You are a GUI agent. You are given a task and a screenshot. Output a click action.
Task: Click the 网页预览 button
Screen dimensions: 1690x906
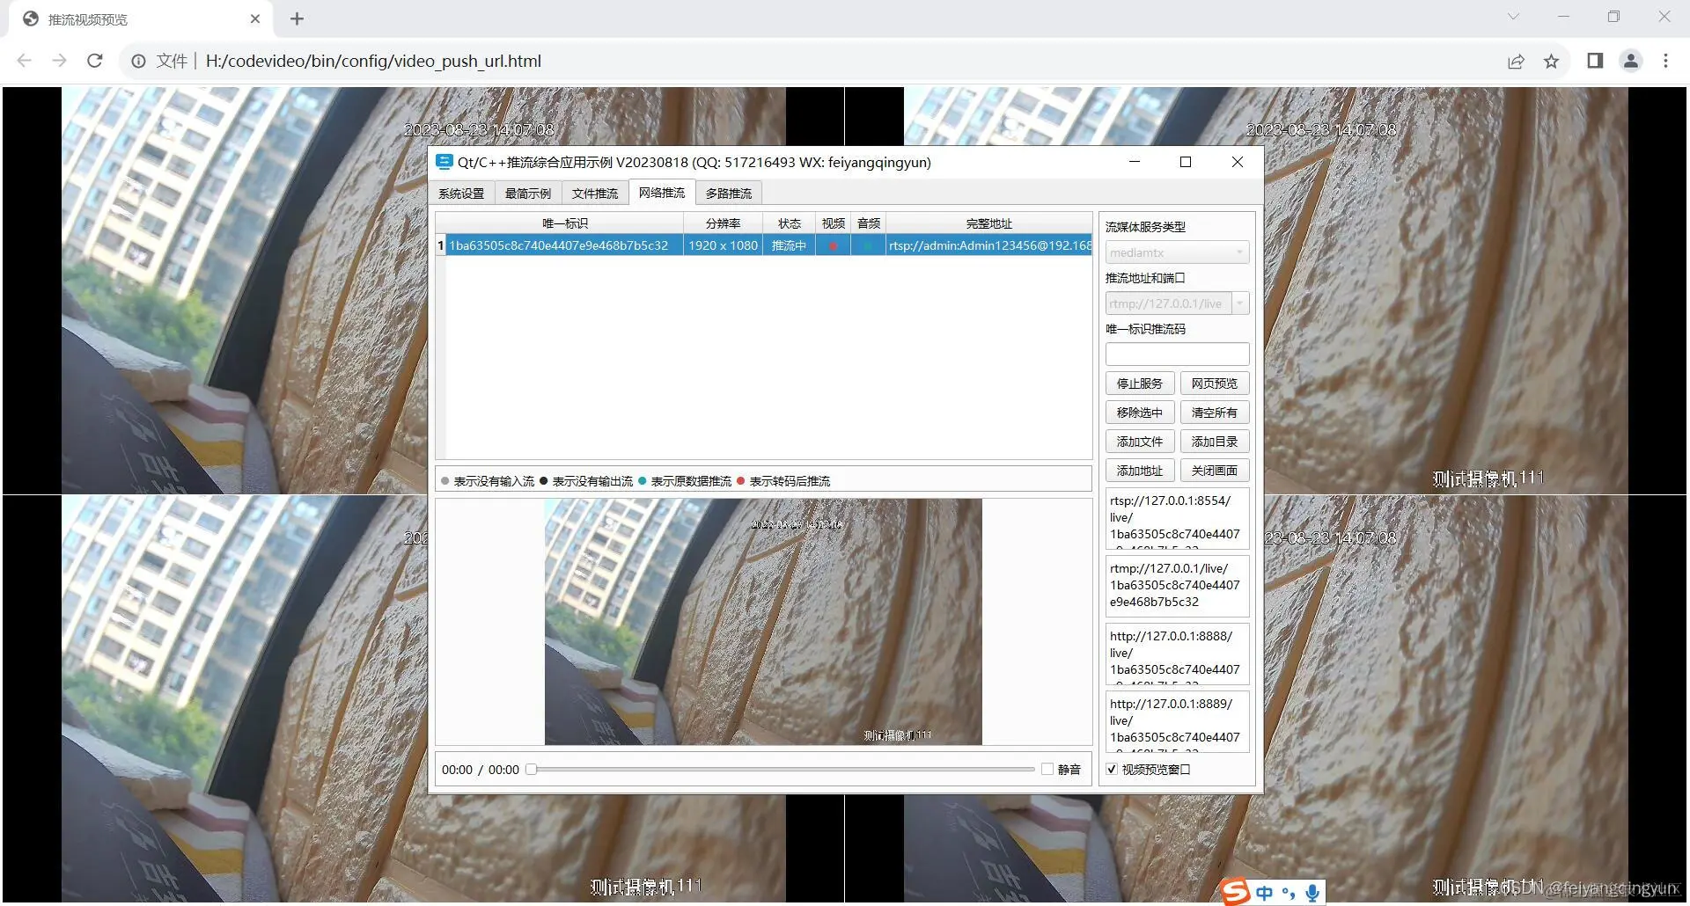coord(1215,384)
